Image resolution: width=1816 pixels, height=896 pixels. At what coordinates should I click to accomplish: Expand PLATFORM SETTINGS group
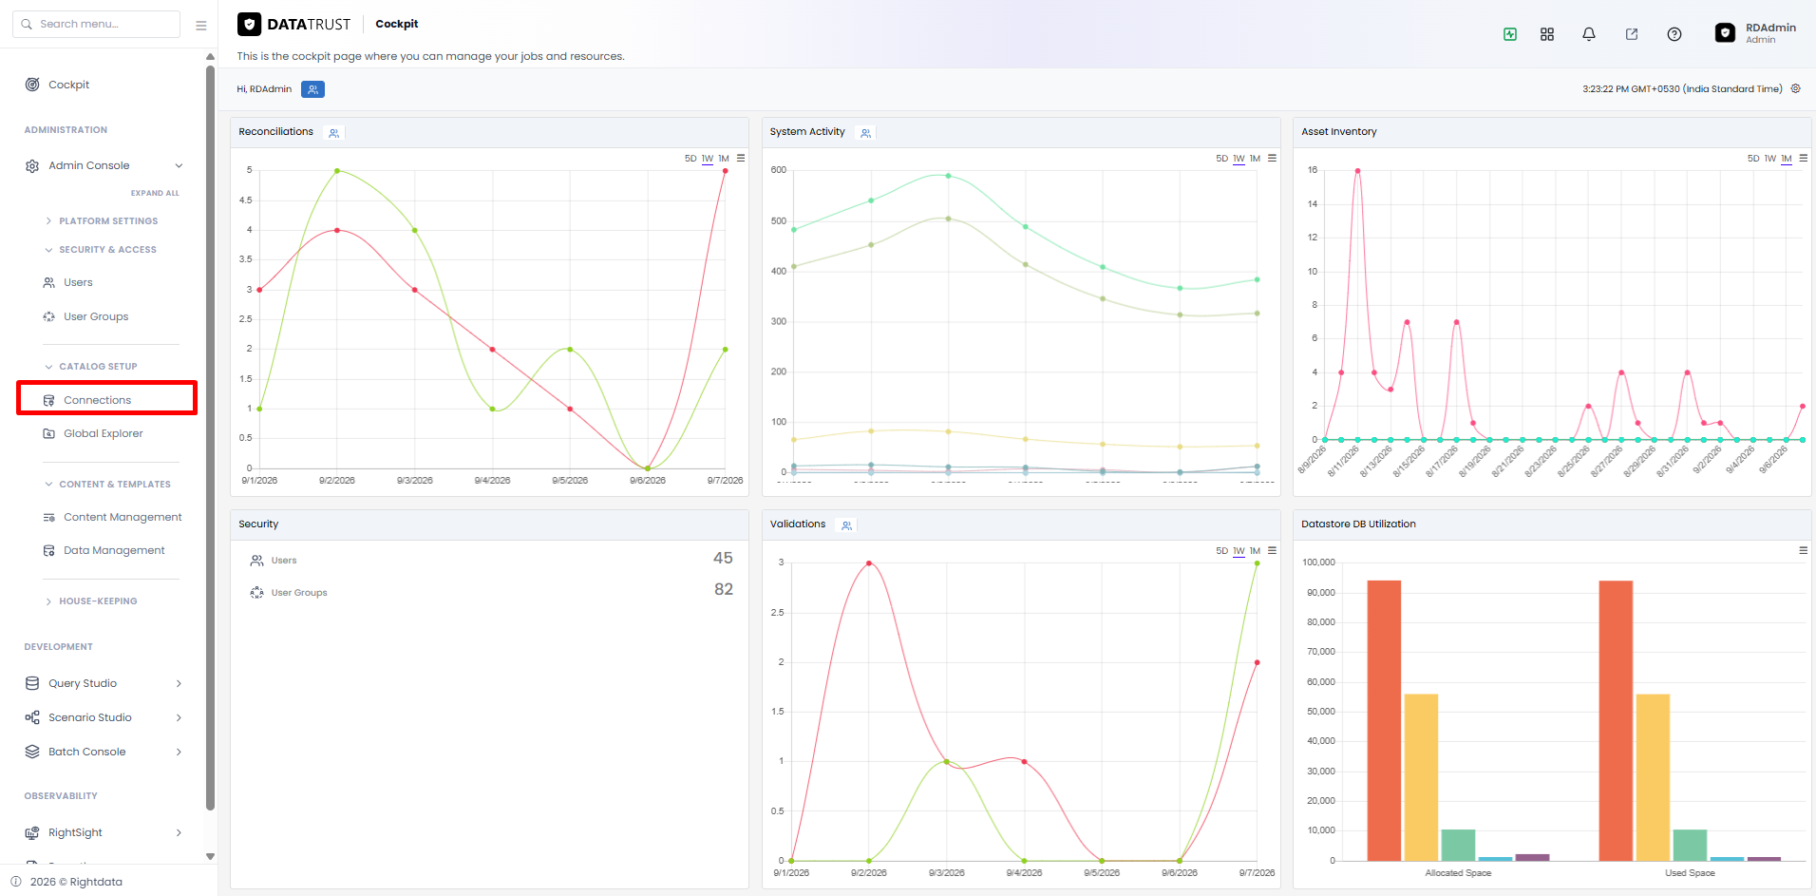point(101,221)
